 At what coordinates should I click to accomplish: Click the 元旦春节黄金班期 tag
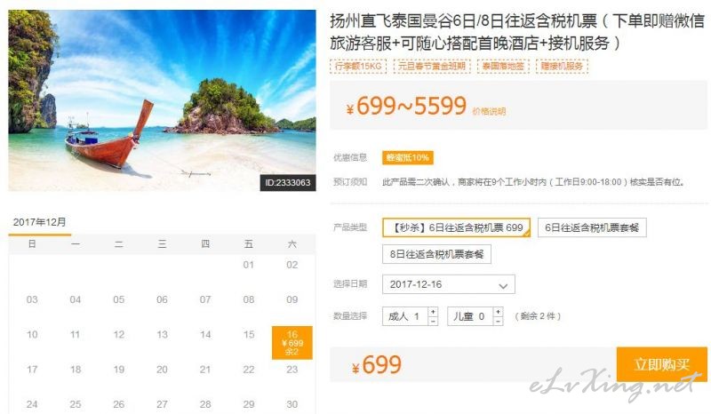432,67
